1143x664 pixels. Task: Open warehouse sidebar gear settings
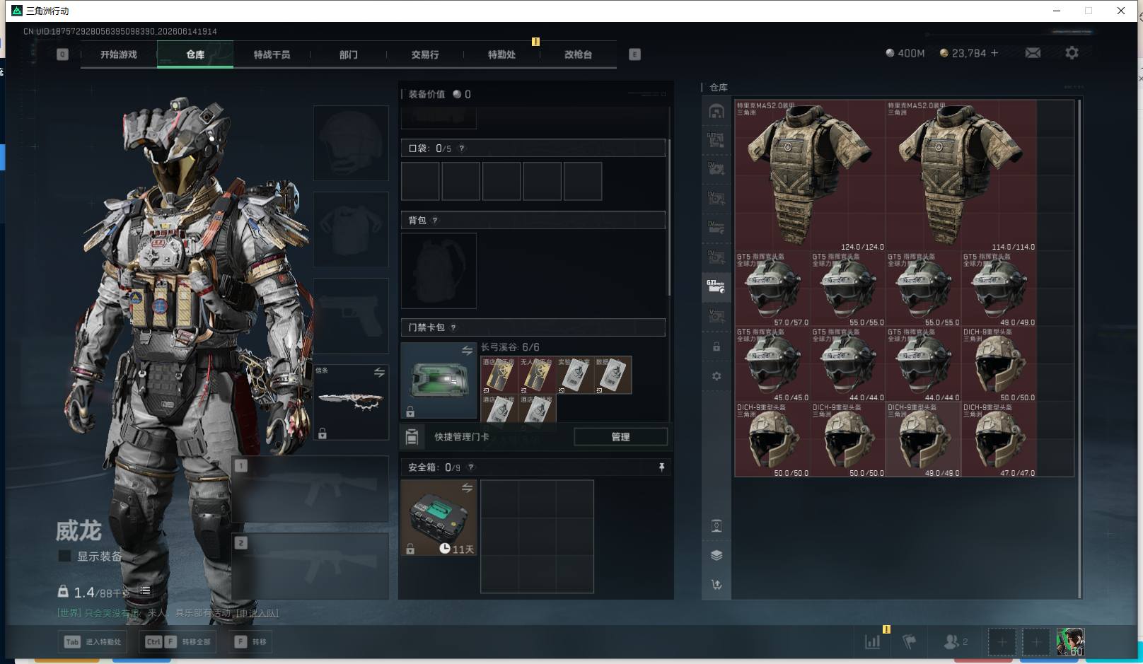[716, 376]
